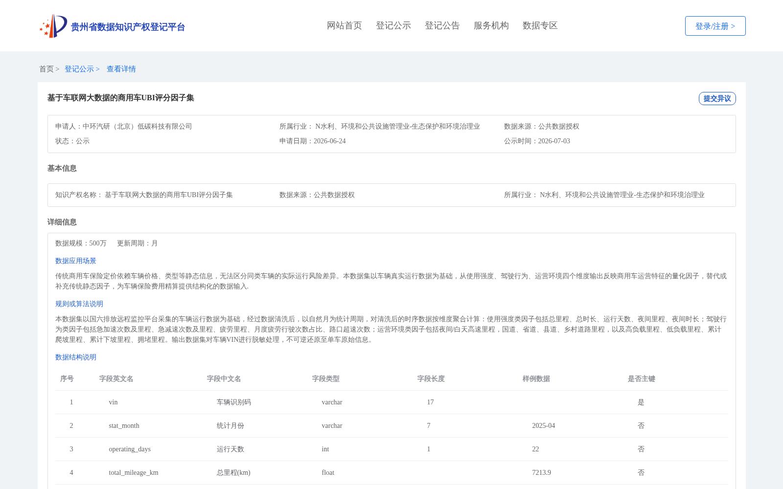Screen dimensions: 783x489
Task: Go to 网站首页 in the navigation
Action: click(x=345, y=25)
